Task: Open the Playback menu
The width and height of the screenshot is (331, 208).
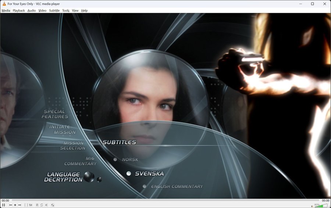Action: (19, 11)
